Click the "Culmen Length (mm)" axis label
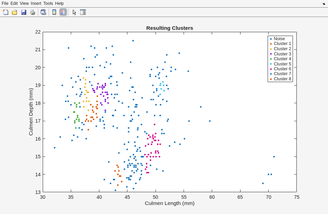This screenshot has width=328, height=214. click(169, 203)
